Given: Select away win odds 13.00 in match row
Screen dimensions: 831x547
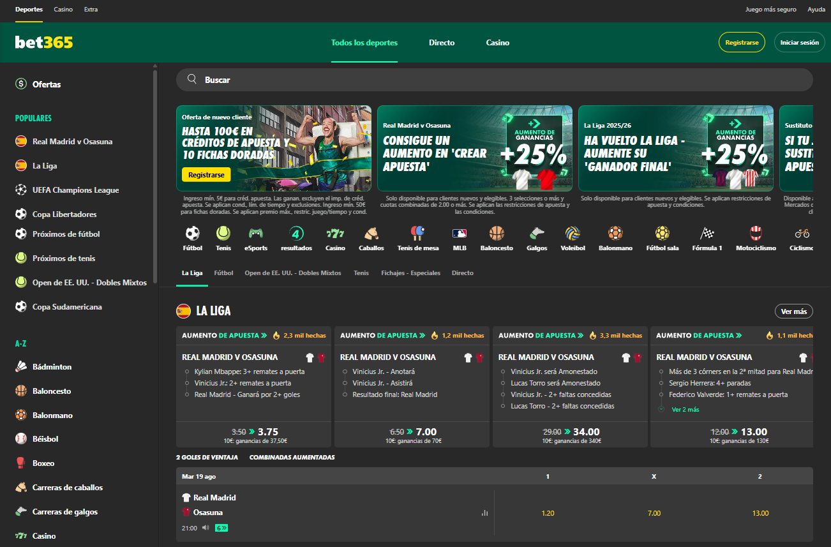Looking at the screenshot, I should 760,513.
